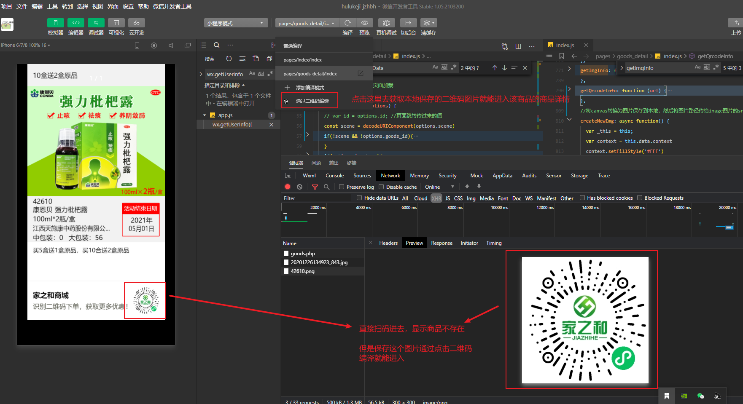
Task: Check the Hide data URLs option
Action: (x=359, y=198)
